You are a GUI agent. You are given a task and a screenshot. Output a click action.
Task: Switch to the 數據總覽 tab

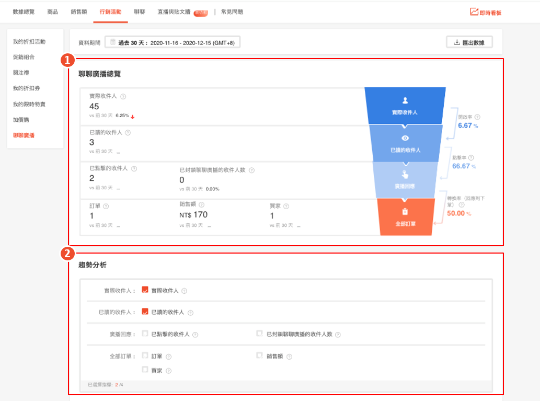click(24, 12)
